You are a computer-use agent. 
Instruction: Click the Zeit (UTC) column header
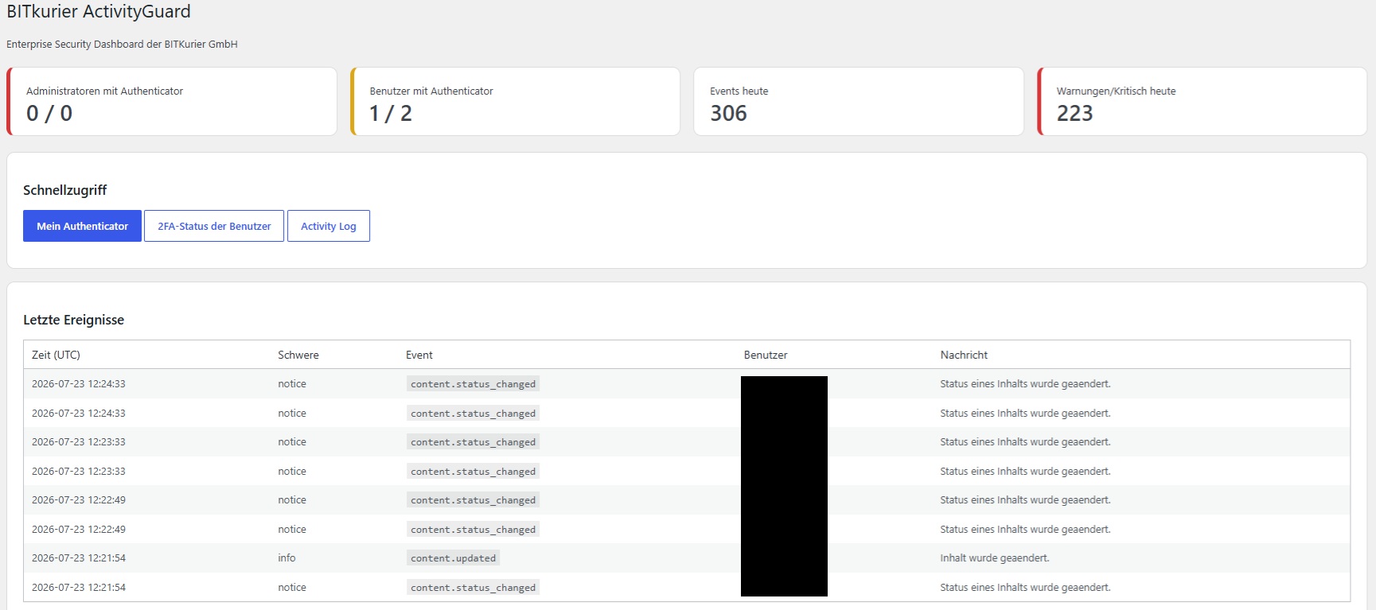tap(56, 355)
